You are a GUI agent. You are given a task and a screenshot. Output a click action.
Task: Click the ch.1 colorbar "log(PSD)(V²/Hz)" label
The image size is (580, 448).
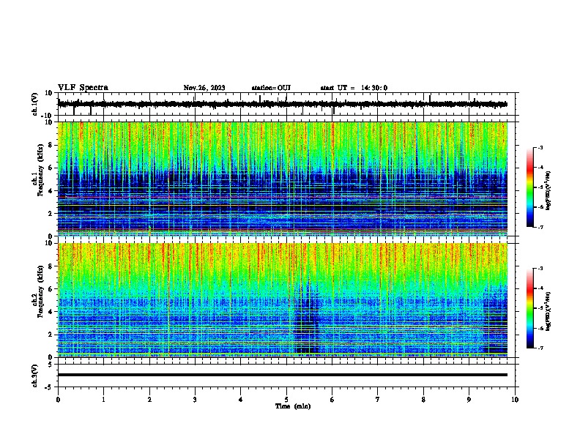tap(549, 191)
